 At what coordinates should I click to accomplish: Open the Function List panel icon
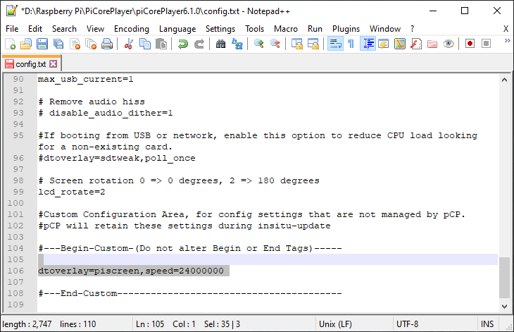click(x=416, y=44)
